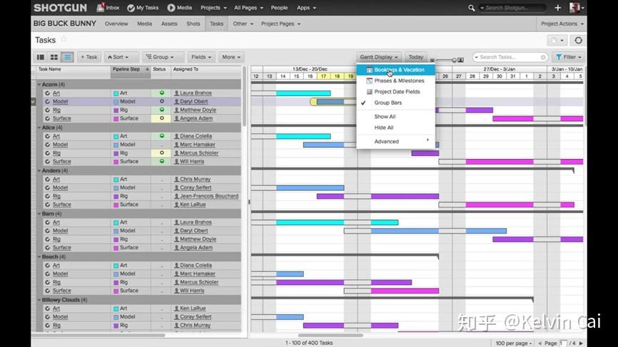Click person icon beside Laura Brahos in Acorn
Image resolution: width=618 pixels, height=347 pixels.
pos(176,93)
